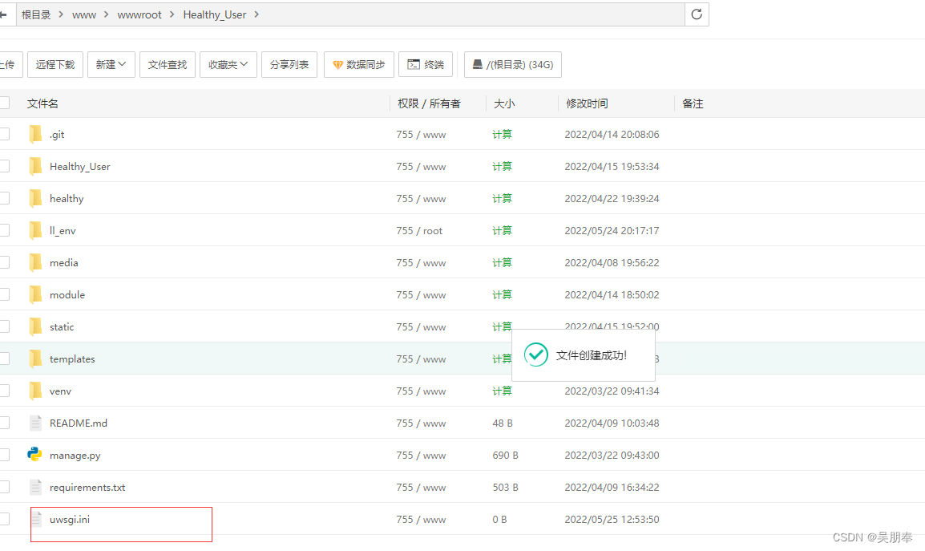This screenshot has height=551, width=925.
Task: Open the README.md file name
Action: coord(79,423)
